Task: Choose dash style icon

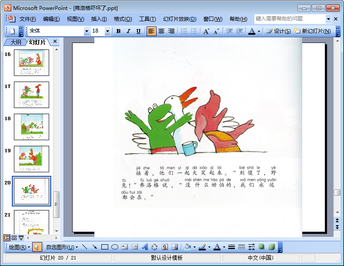Action: (241, 247)
